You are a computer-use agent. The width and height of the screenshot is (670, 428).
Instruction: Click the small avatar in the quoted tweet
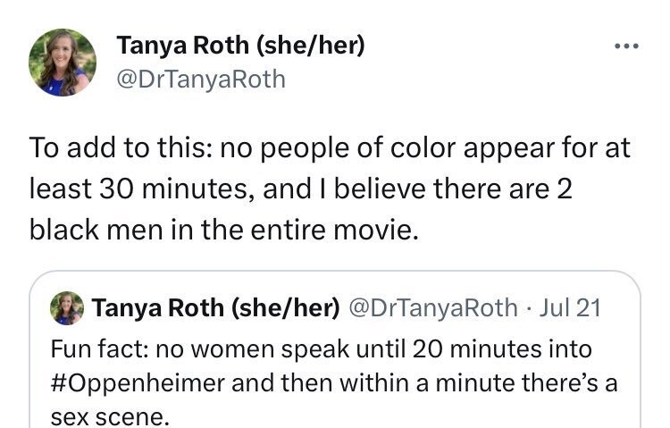click(x=69, y=308)
